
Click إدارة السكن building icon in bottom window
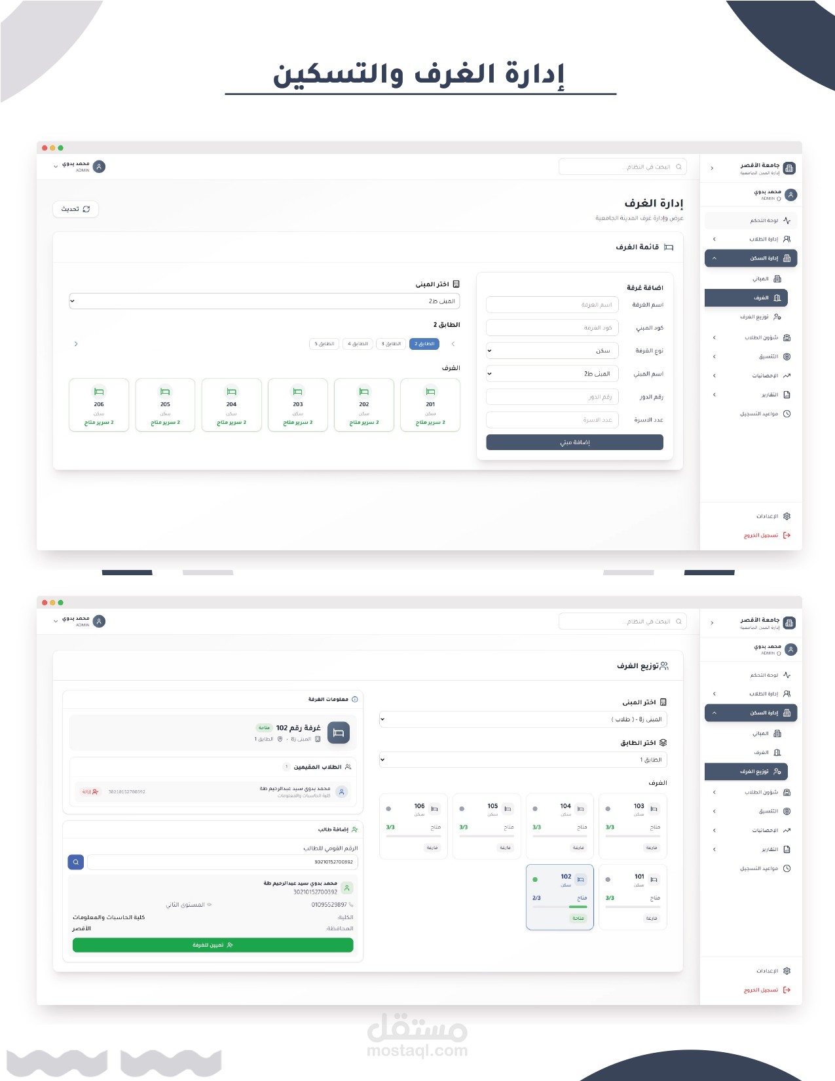tap(787, 713)
